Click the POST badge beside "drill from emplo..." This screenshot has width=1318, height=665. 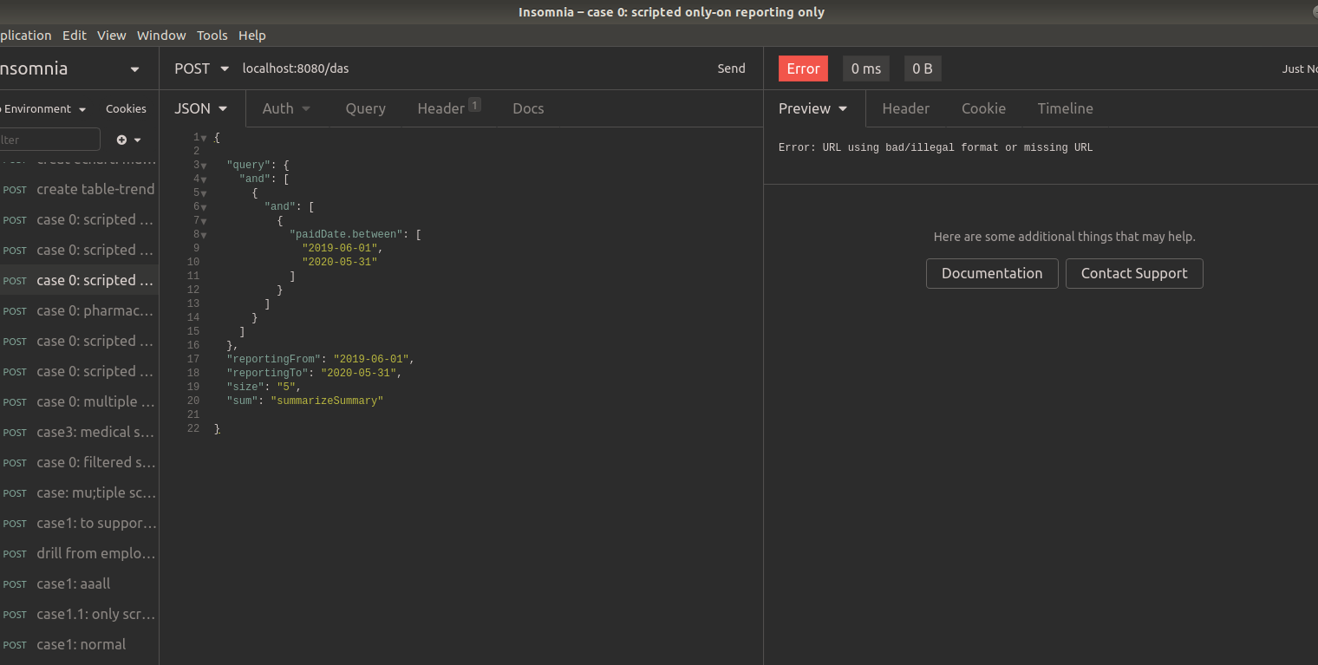pos(15,554)
